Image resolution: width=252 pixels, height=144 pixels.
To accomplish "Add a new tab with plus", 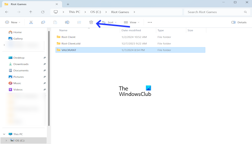I will click(68, 4).
